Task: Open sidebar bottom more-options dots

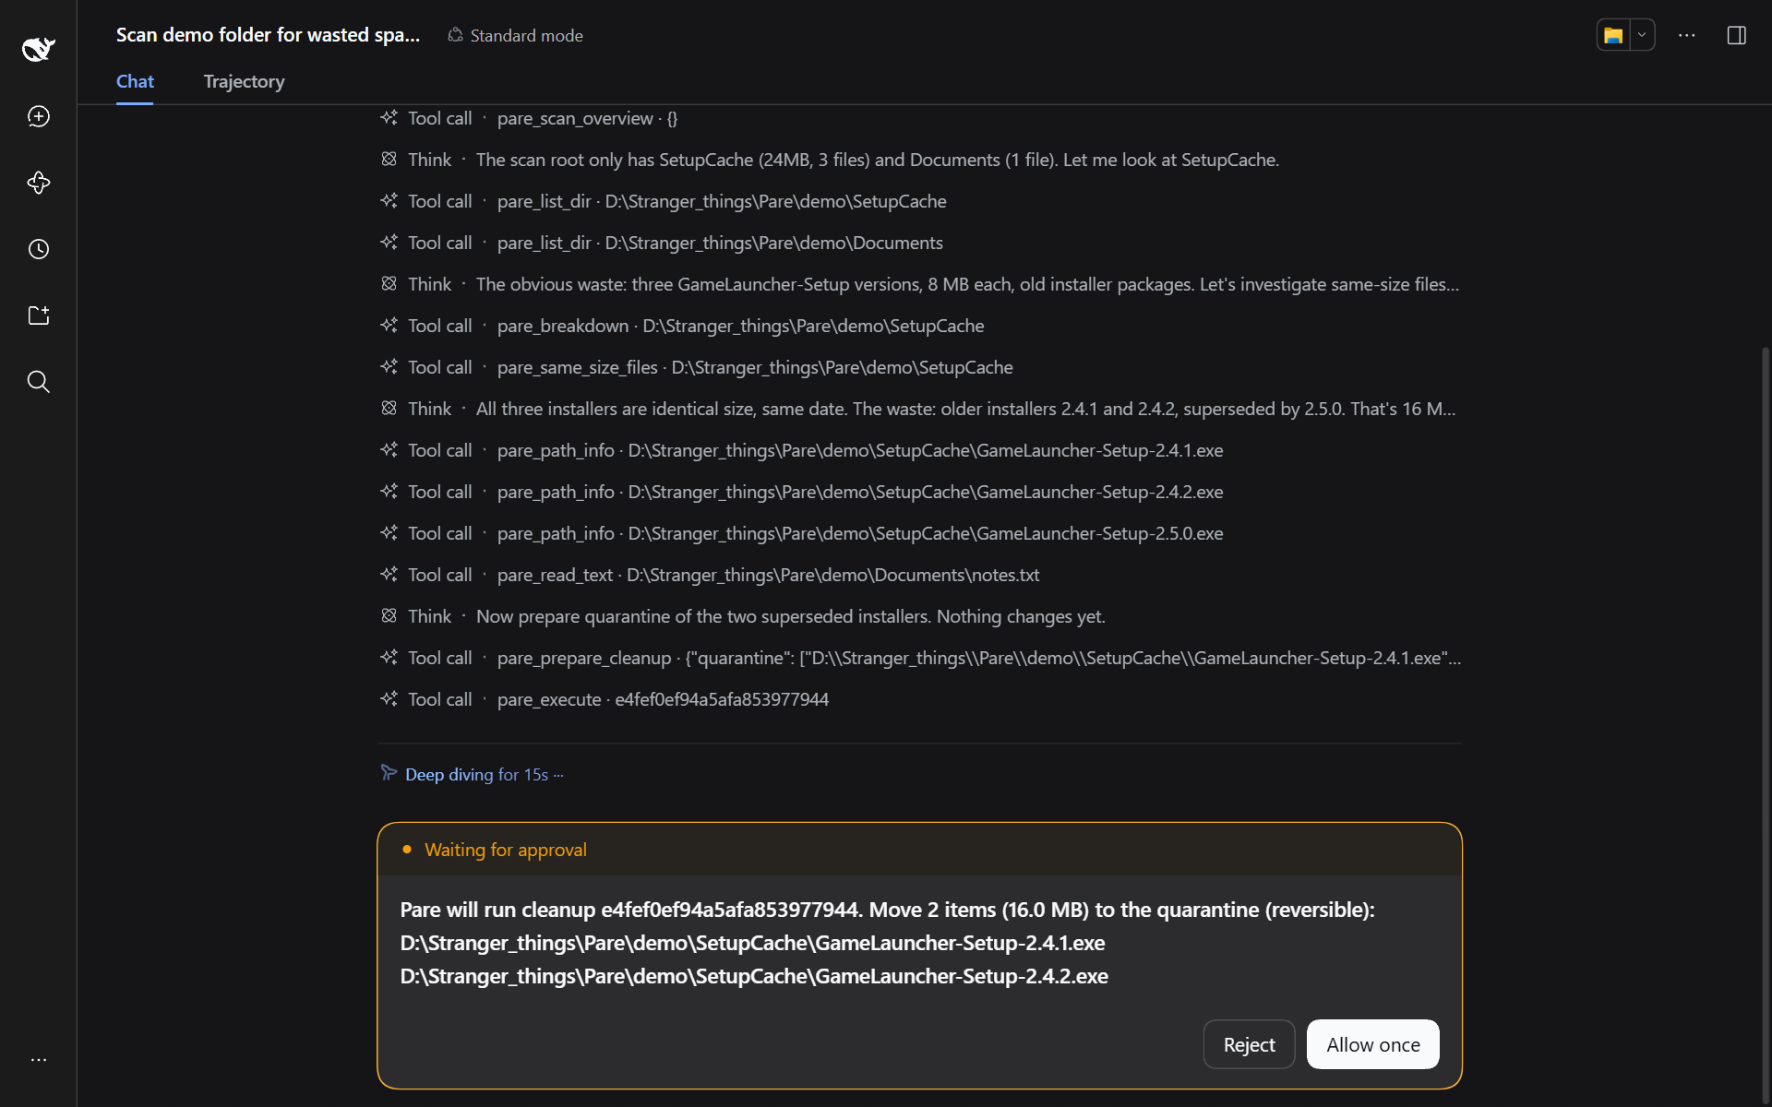Action: (39, 1060)
